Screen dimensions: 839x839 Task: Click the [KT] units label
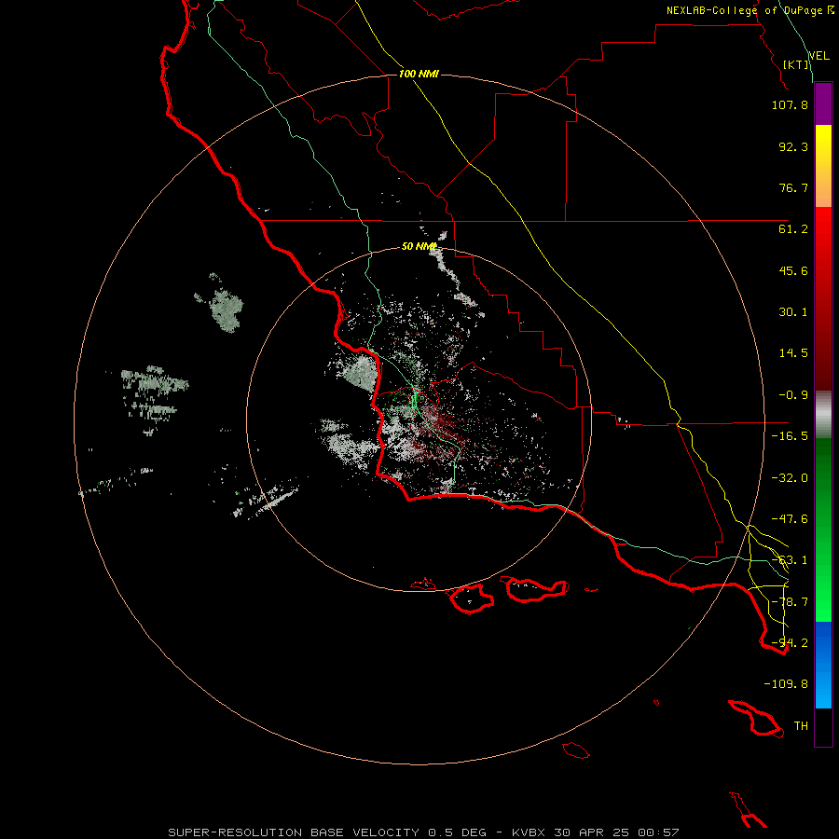pyautogui.click(x=796, y=64)
